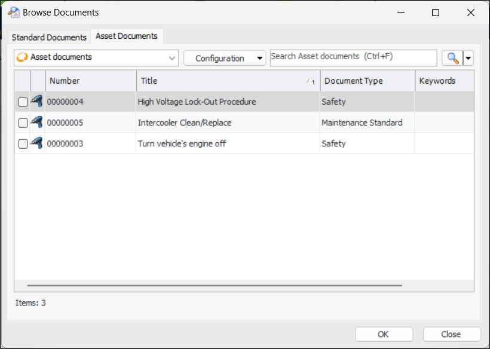The image size is (490, 349).
Task: Focus the Search Asset documents field
Action: (353, 57)
